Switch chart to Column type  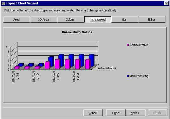point(70,20)
